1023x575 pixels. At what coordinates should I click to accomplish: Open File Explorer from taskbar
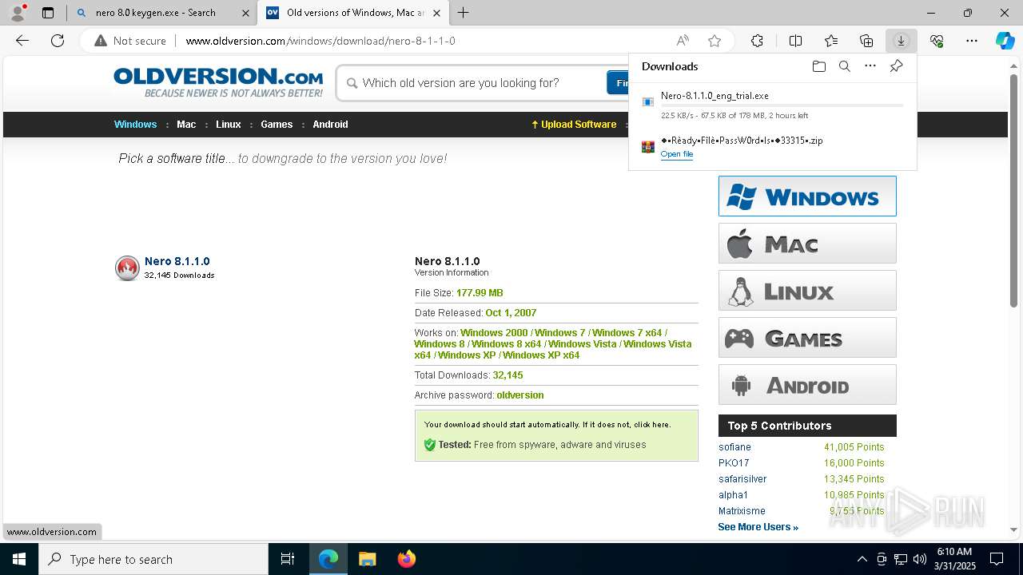click(x=367, y=559)
